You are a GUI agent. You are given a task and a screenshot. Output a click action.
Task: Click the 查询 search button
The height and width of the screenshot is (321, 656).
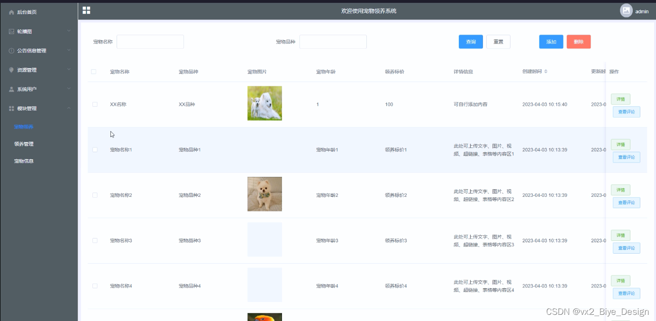click(x=471, y=42)
